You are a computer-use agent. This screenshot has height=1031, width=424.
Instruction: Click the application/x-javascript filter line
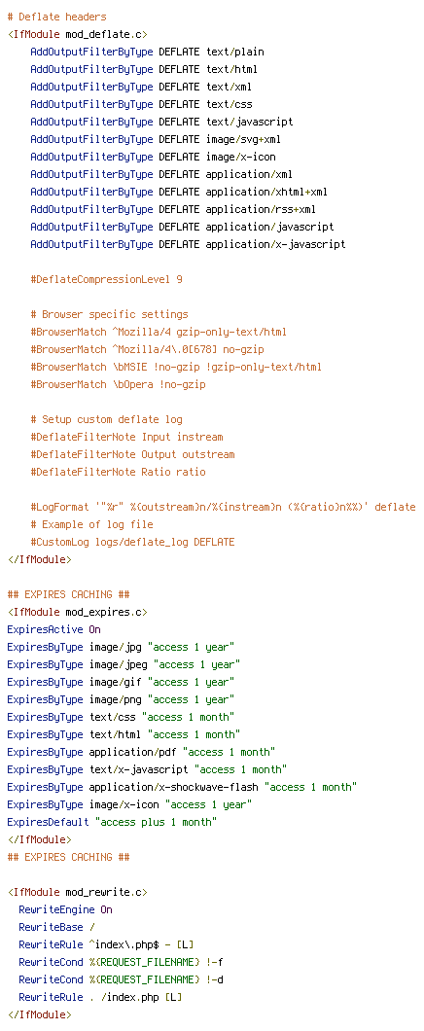pos(188,244)
